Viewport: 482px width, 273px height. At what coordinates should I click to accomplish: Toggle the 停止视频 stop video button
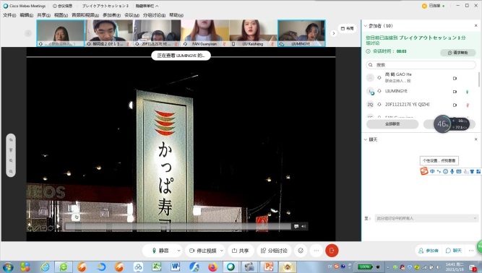[x=203, y=251]
